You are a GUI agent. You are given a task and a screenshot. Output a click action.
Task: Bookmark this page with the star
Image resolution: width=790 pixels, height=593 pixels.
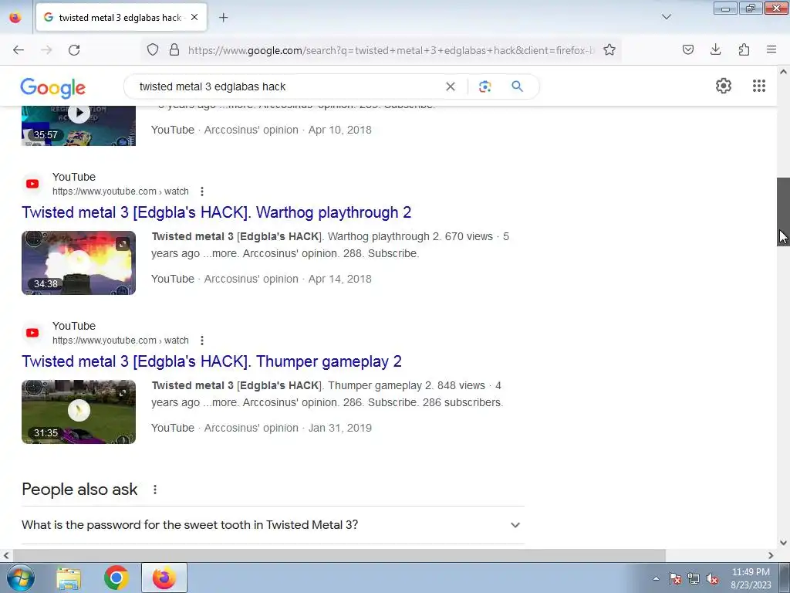(x=609, y=50)
